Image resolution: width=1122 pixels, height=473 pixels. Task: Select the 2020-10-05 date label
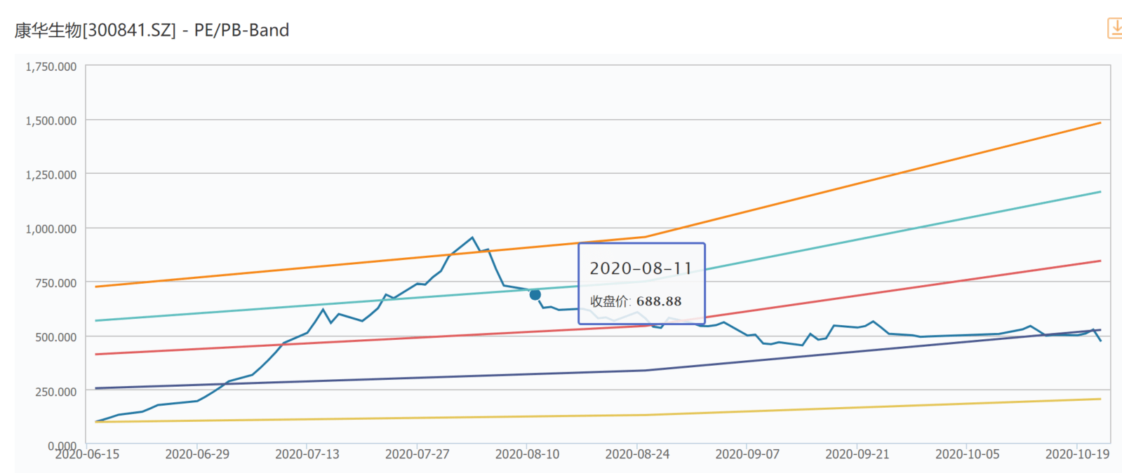pos(968,454)
